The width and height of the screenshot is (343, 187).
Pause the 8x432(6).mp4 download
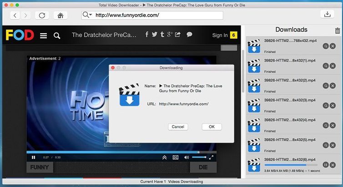coord(326,165)
